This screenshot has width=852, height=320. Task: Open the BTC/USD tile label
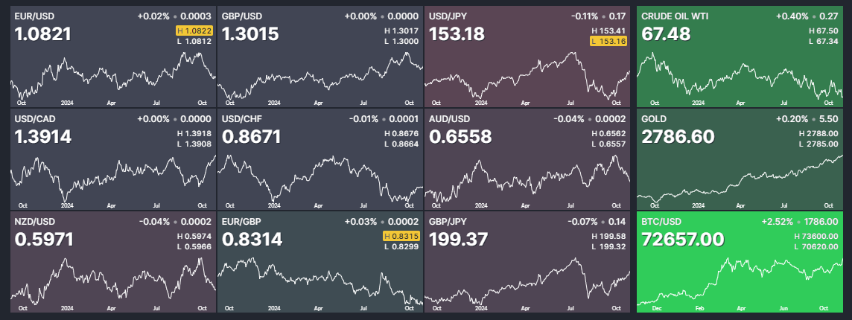click(661, 221)
